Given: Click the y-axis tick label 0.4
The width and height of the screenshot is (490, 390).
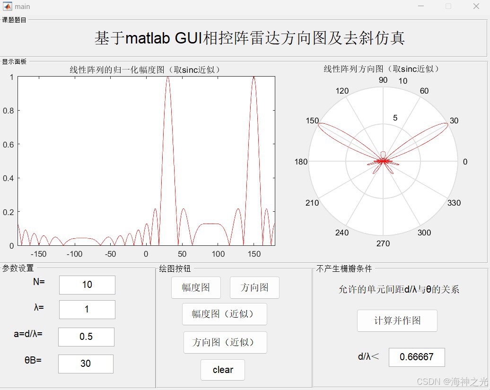Looking at the screenshot, I should coord(8,178).
